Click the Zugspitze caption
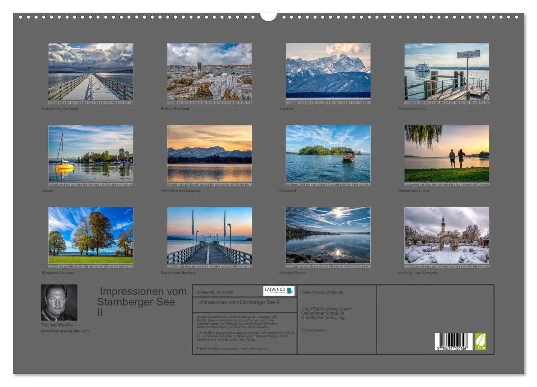Image resolution: width=537 pixels, height=387 pixels. [x=287, y=109]
